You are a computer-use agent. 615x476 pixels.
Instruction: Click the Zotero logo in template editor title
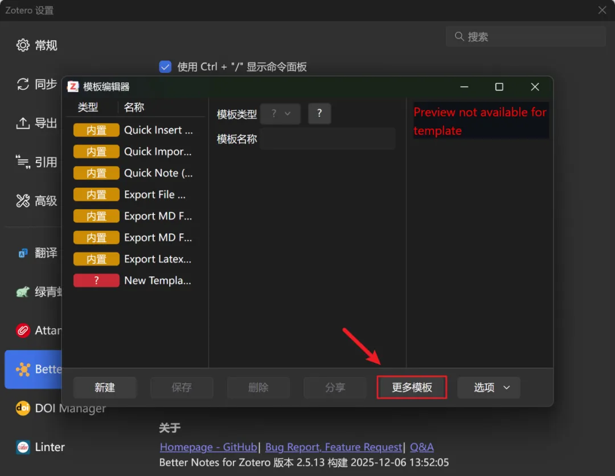[73, 86]
